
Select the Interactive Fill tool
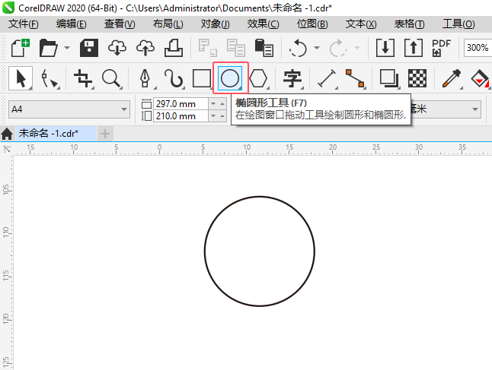tap(480, 78)
